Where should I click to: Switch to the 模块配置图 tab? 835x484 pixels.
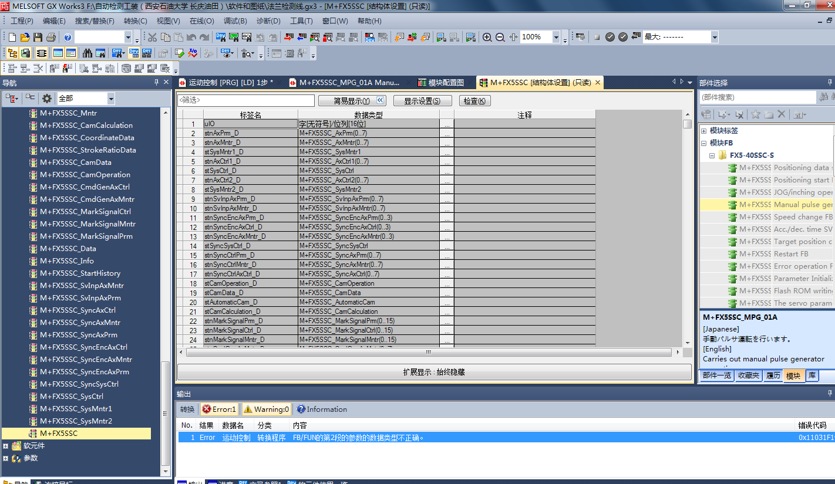[x=441, y=83]
